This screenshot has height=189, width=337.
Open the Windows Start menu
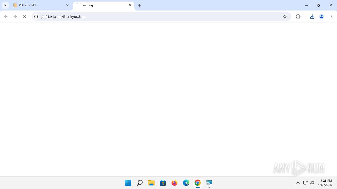[x=128, y=183]
